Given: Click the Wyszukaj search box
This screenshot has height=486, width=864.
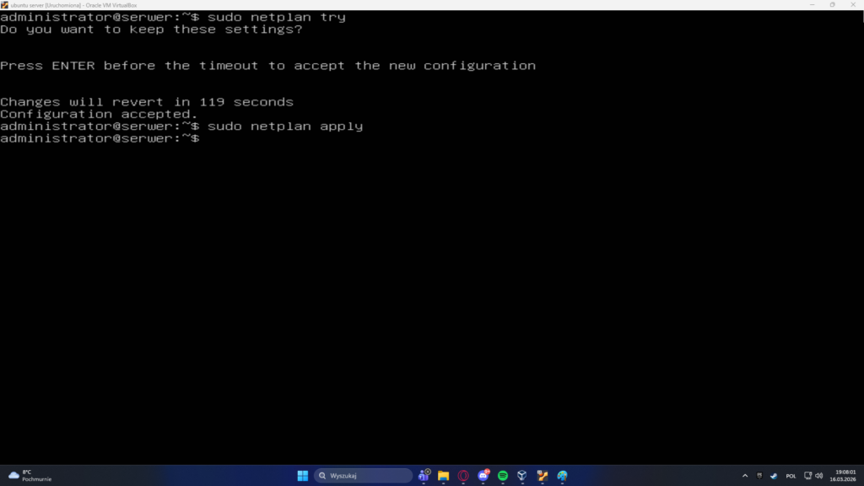Looking at the screenshot, I should point(363,476).
